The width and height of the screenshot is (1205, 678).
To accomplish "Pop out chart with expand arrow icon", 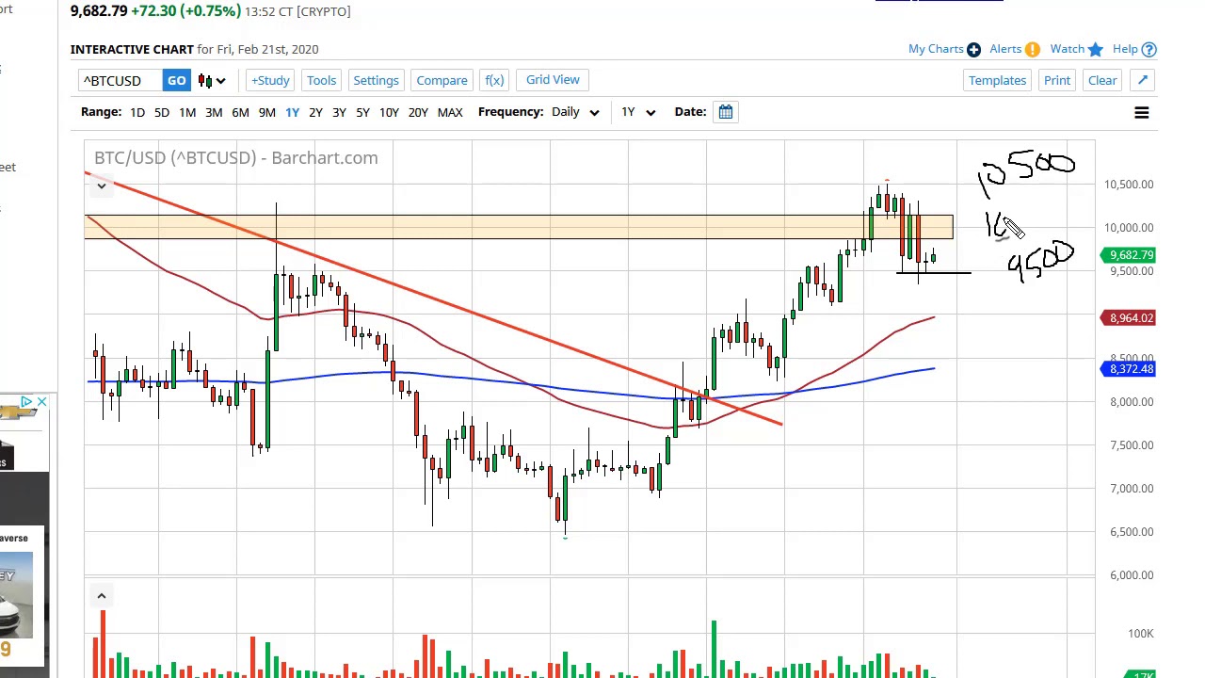I will coord(1143,80).
